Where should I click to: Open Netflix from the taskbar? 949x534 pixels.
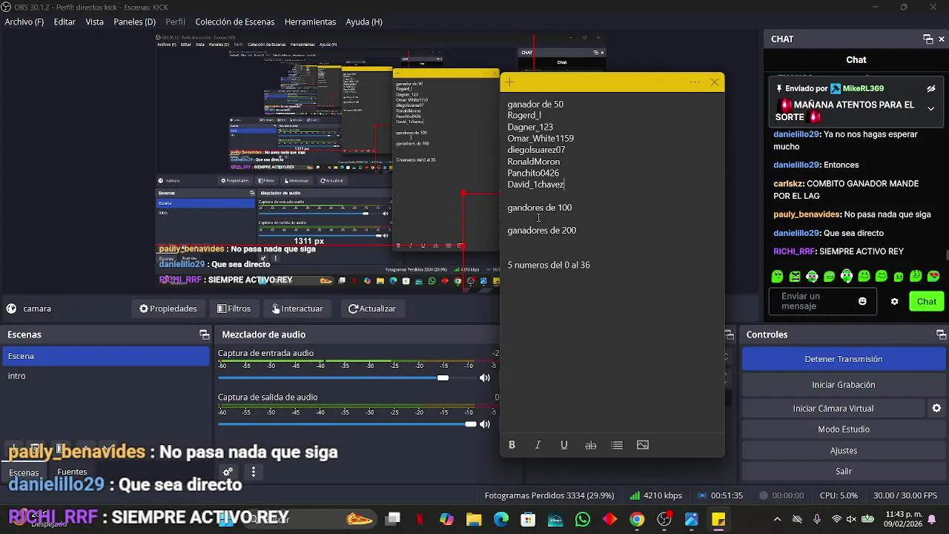tap(420, 519)
